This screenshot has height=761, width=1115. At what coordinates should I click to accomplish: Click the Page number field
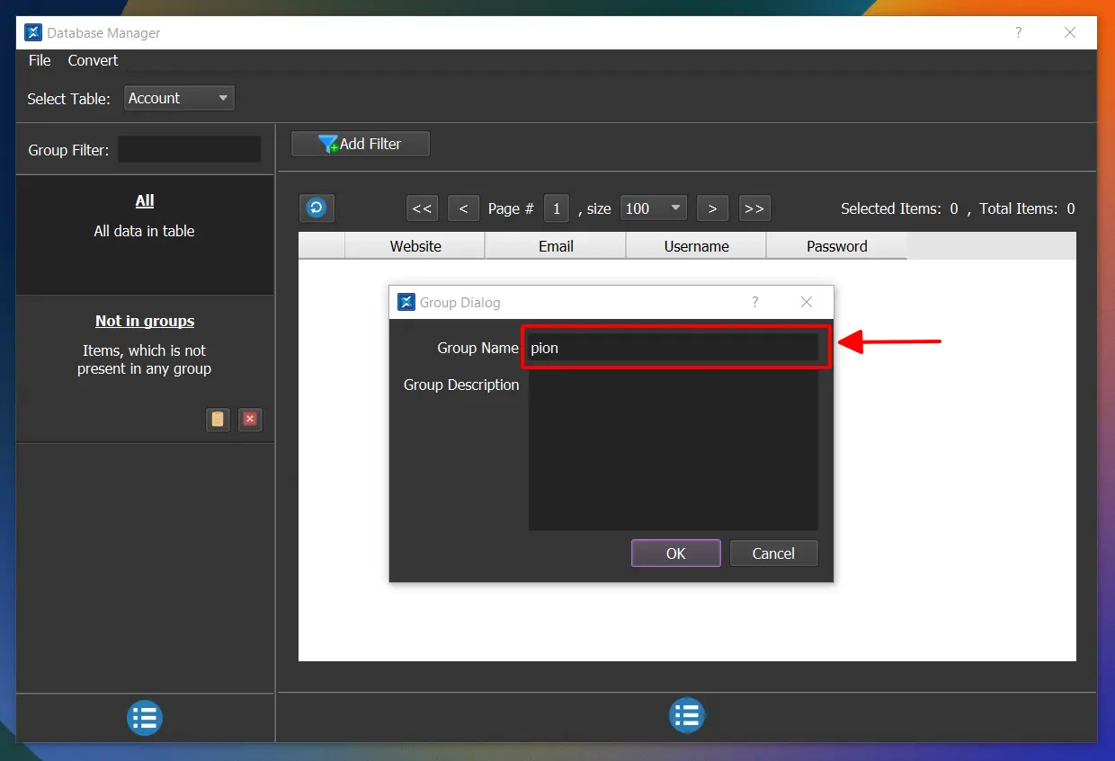tap(557, 208)
